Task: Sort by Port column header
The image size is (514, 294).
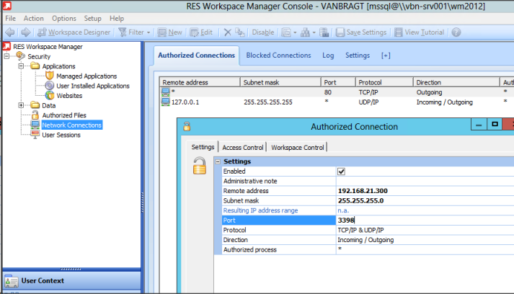Action: 338,82
